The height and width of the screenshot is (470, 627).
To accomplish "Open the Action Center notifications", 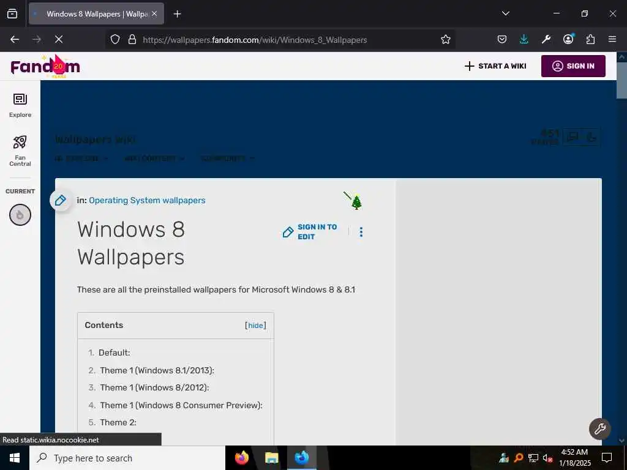I will 607,458.
